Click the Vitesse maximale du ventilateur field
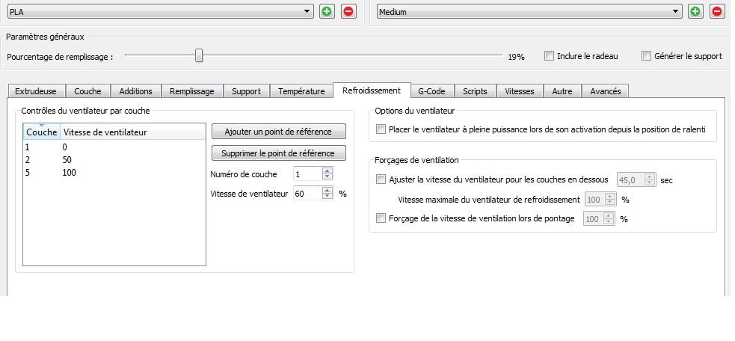The height and width of the screenshot is (341, 735). coord(595,200)
